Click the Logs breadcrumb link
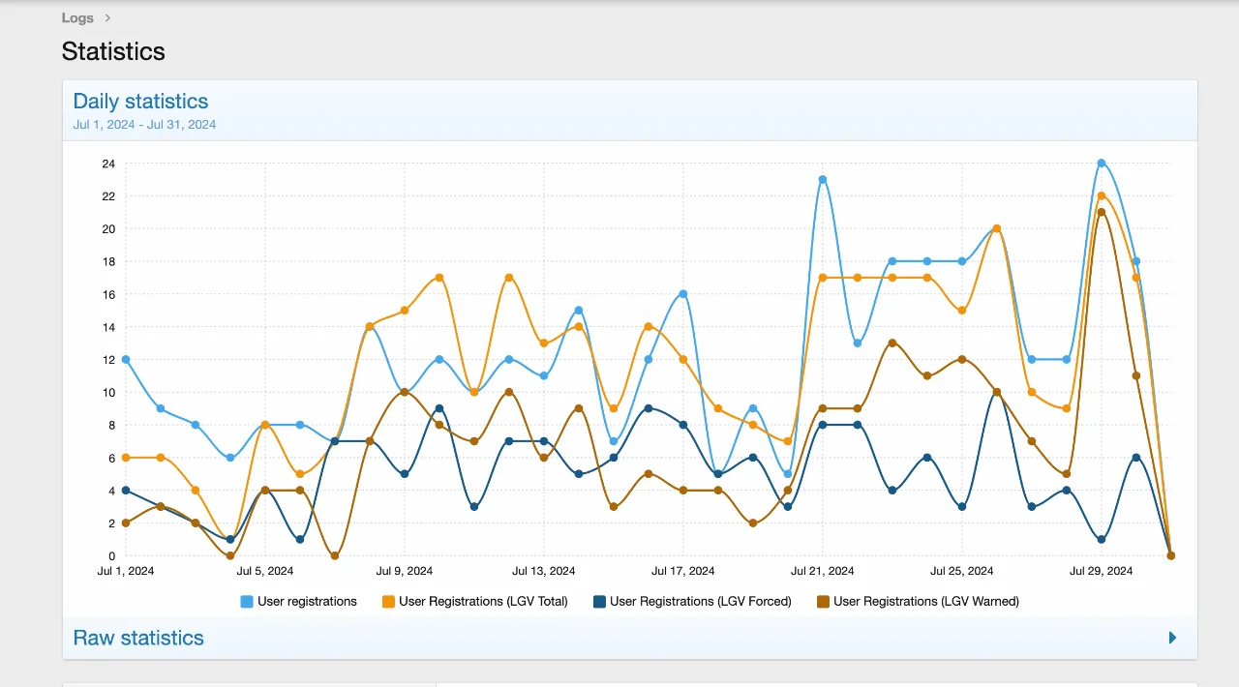Image resolution: width=1239 pixels, height=687 pixels. [77, 17]
